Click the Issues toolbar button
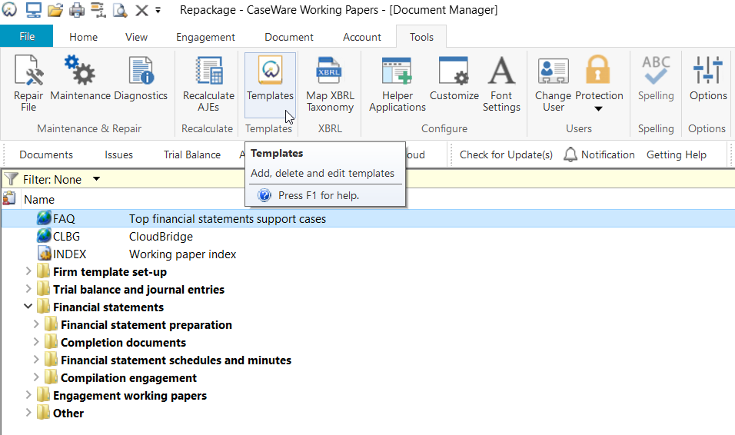735x435 pixels. [x=118, y=154]
